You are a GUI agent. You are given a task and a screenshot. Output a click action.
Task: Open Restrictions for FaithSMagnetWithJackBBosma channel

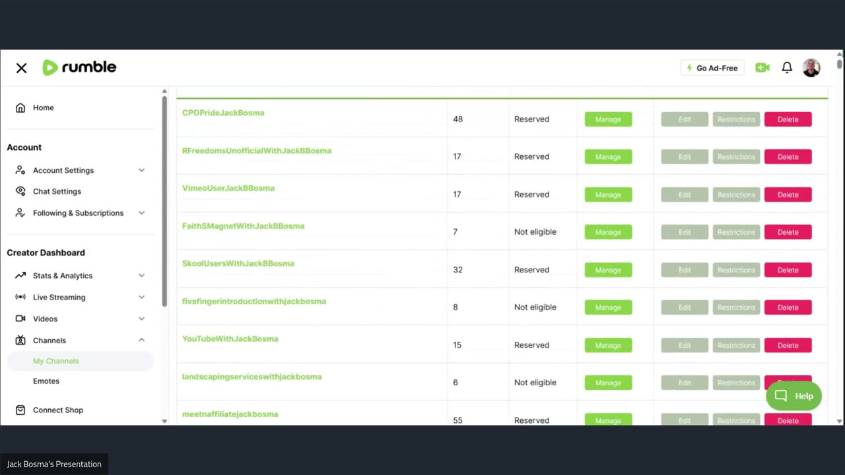click(x=736, y=232)
